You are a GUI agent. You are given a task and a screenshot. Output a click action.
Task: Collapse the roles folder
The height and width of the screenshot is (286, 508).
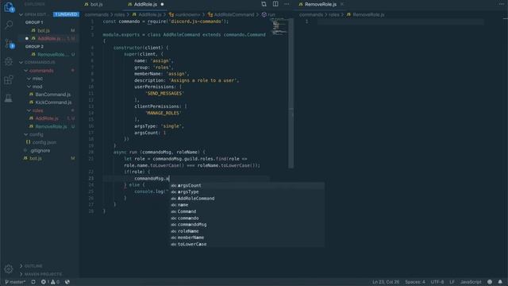(x=29, y=110)
